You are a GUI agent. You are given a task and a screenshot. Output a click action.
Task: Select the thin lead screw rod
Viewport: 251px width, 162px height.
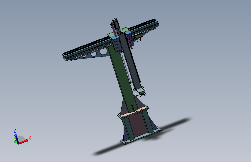point(126,69)
